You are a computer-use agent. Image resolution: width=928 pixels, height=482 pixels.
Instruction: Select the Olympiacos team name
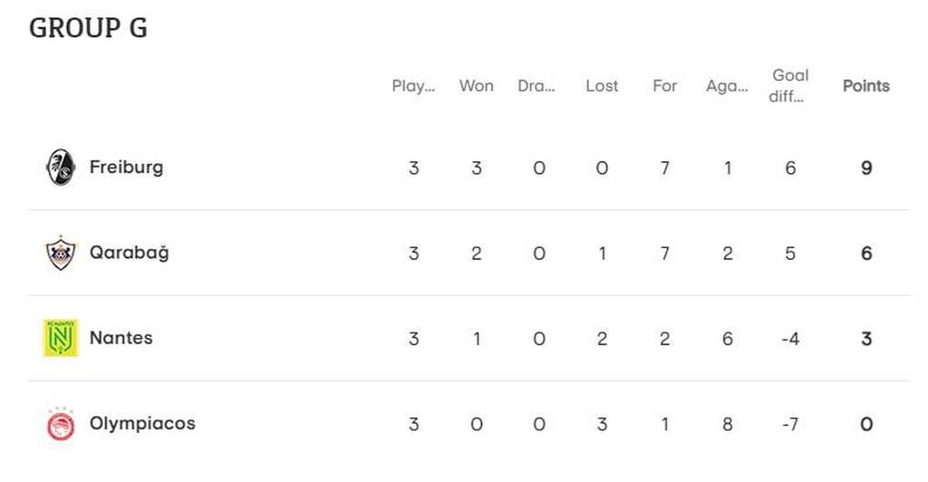[142, 423]
